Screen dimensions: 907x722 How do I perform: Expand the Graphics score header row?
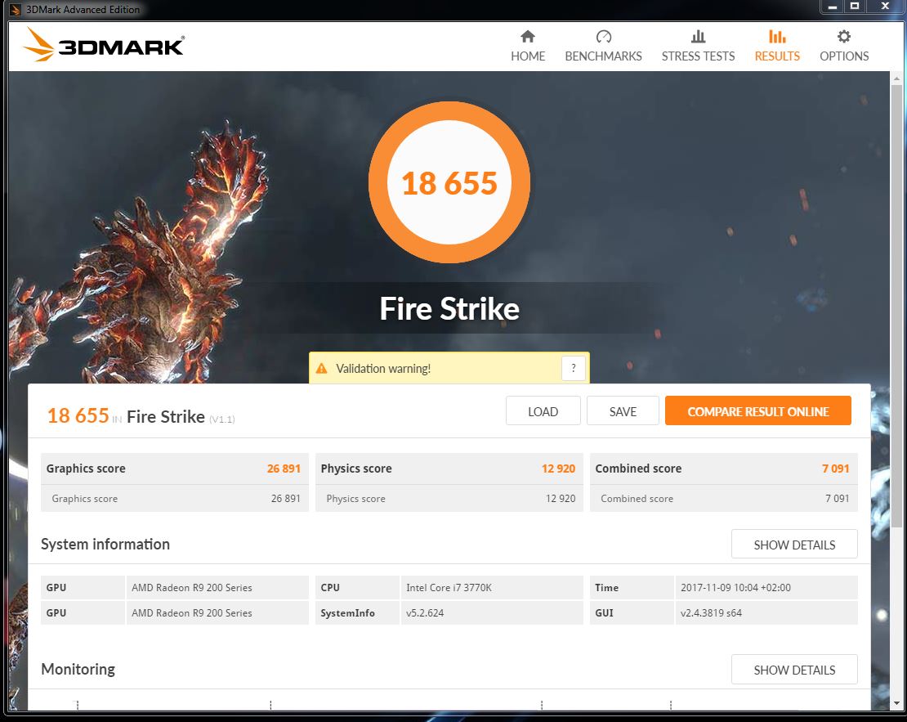coord(174,469)
